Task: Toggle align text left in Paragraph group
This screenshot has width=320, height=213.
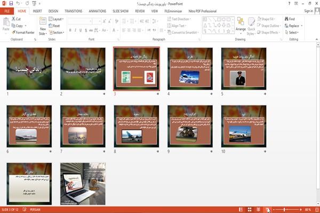Action: coord(124,30)
